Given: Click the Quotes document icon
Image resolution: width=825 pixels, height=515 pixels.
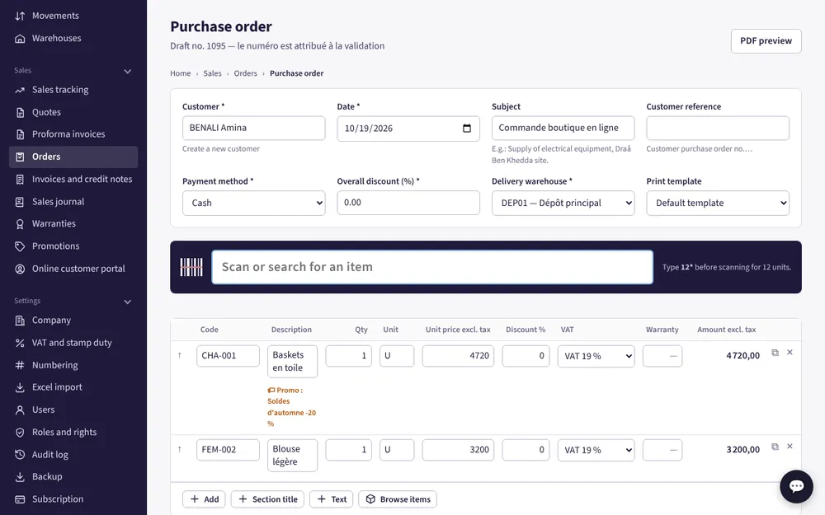Looking at the screenshot, I should pos(20,112).
